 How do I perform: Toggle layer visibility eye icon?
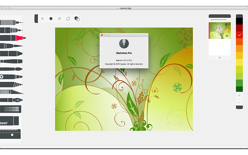(x=227, y=36)
